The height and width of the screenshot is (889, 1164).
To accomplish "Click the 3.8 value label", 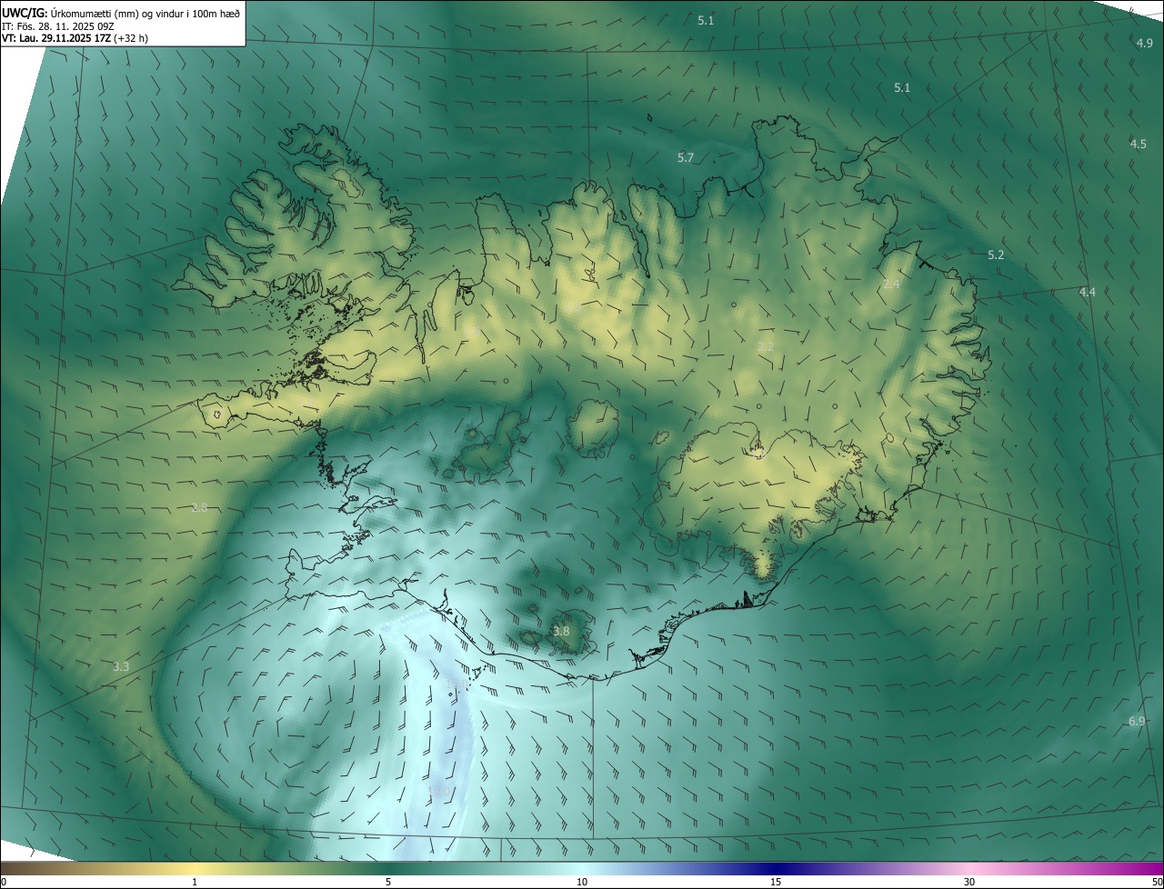I will (561, 631).
